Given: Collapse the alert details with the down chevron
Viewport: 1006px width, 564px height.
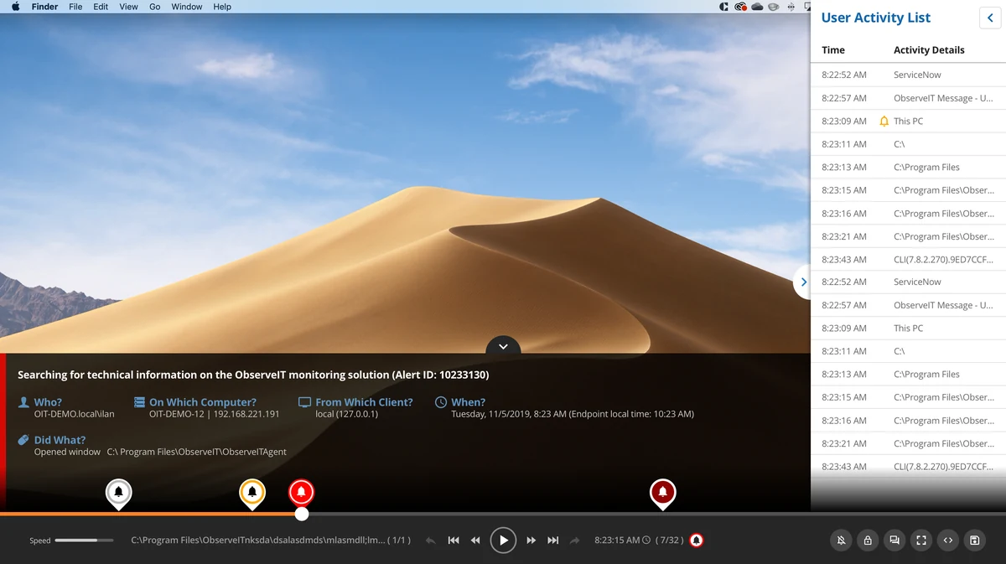Looking at the screenshot, I should 503,346.
